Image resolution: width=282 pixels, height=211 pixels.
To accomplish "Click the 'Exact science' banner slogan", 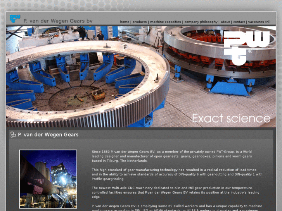I will pos(231,118).
